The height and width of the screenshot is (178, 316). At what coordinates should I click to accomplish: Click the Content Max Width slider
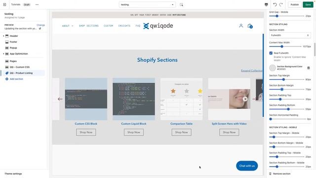(x=285, y=46)
